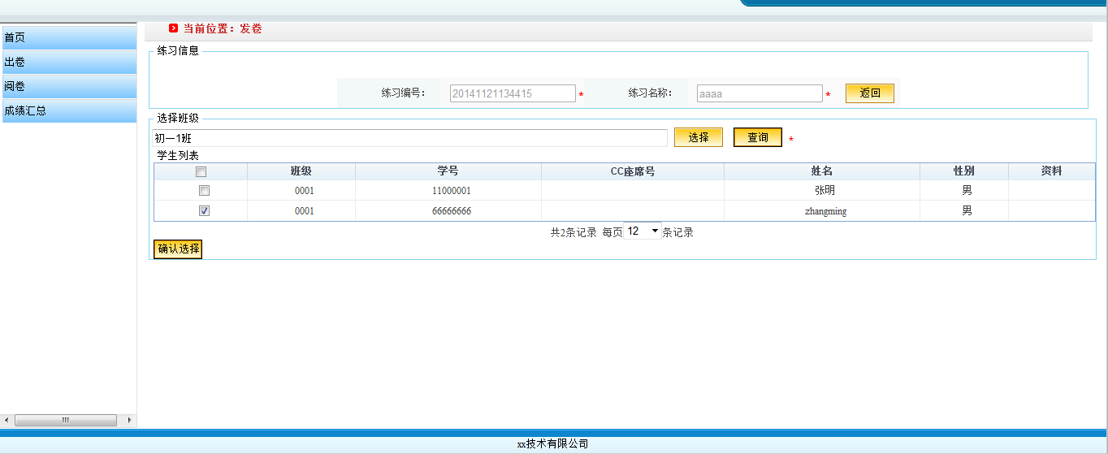Click the gender cell 男 in zhangming's row
Screen dimensions: 1108x454
tap(967, 211)
